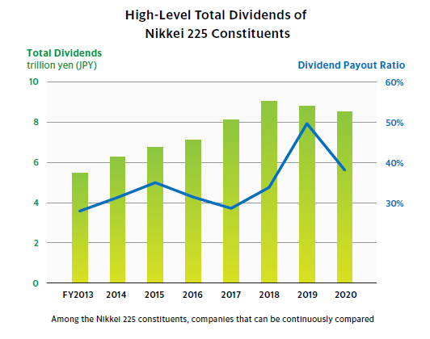The height and width of the screenshot is (339, 430).
Task: Click the 'trillion yen (JPY)' unit label
Action: (x=61, y=65)
